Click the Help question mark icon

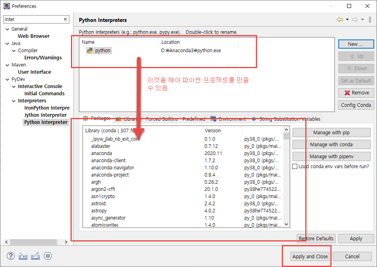11,256
